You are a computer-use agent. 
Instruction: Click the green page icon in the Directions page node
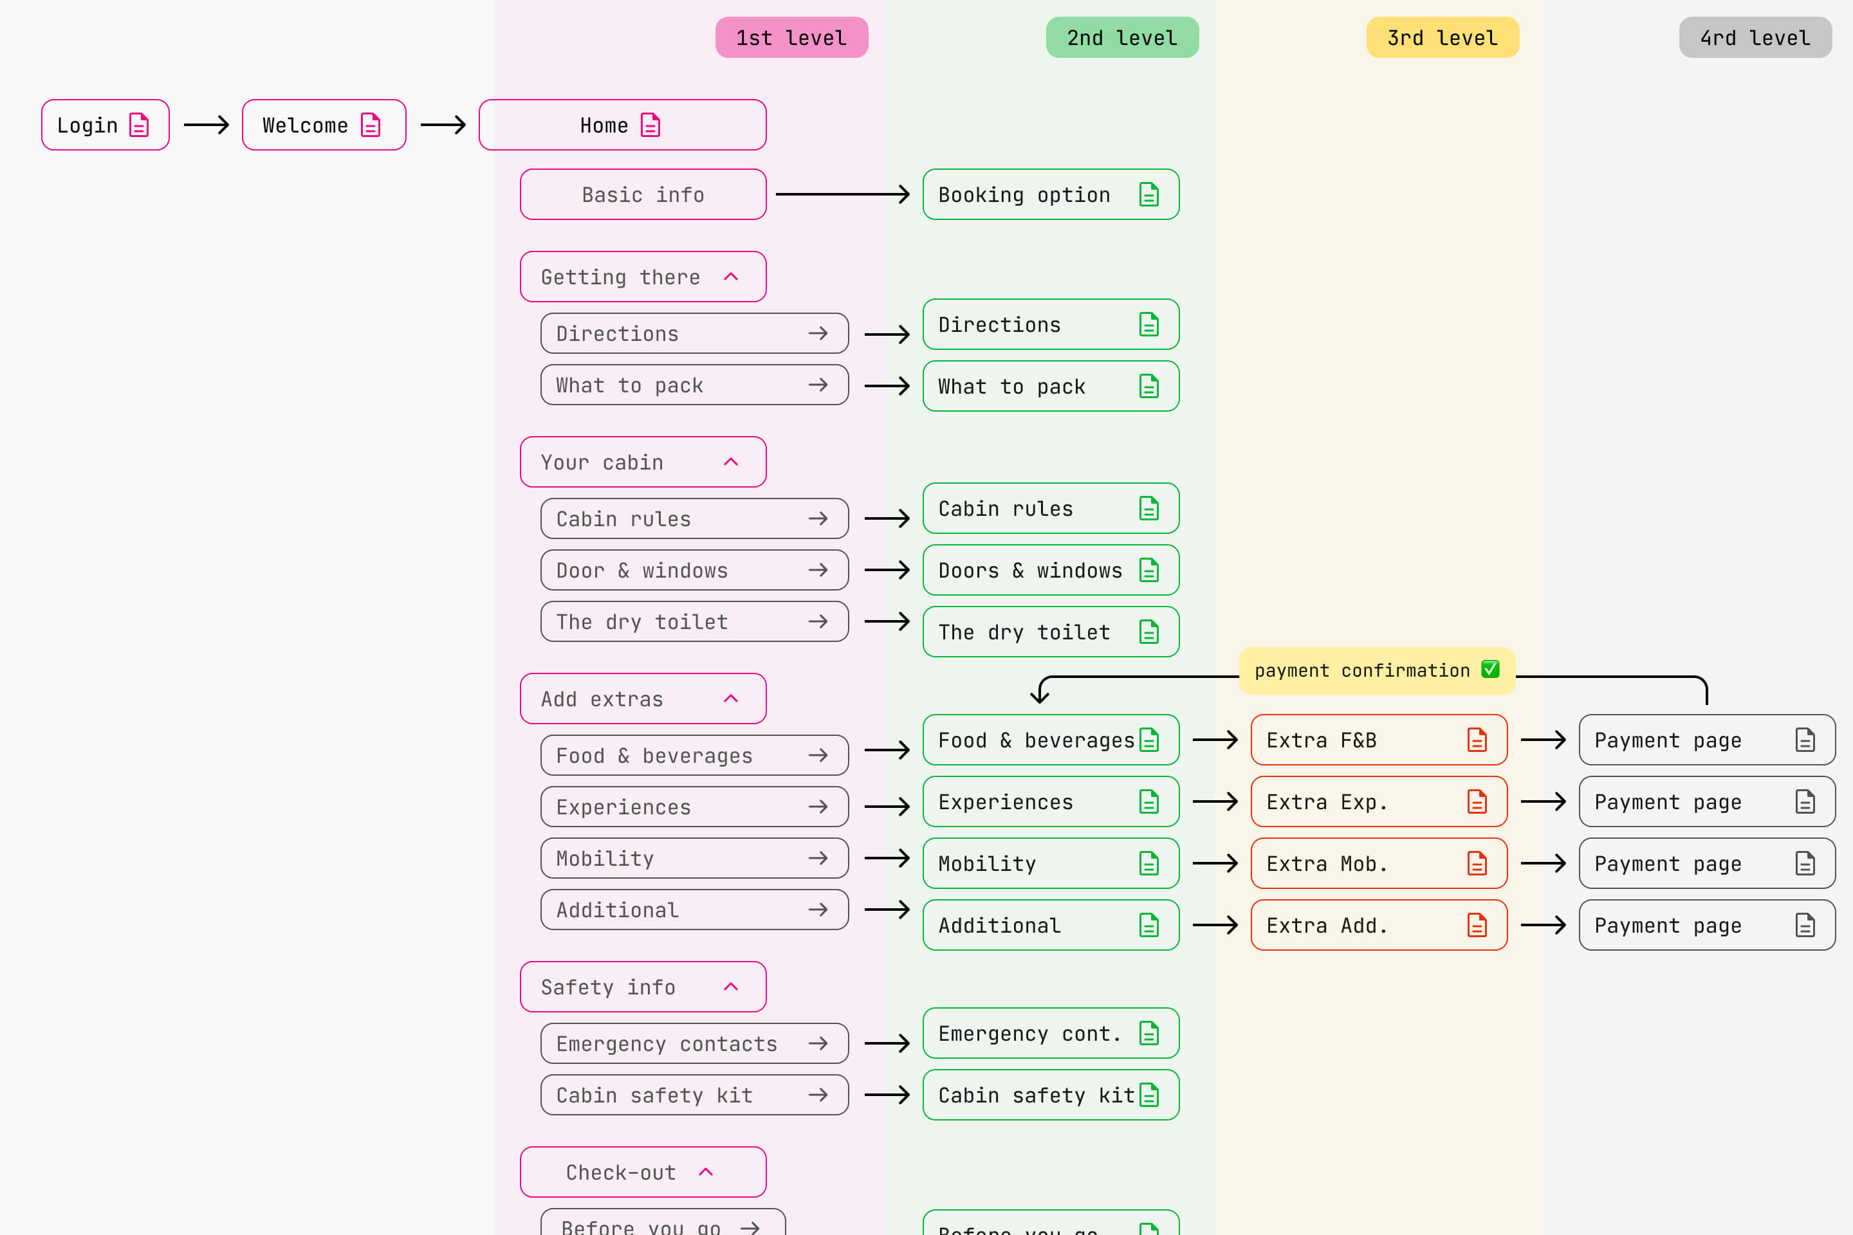1148,324
